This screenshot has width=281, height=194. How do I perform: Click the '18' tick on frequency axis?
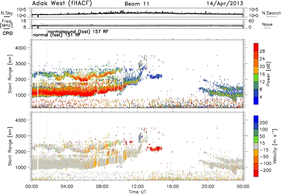click(x=24, y=21)
